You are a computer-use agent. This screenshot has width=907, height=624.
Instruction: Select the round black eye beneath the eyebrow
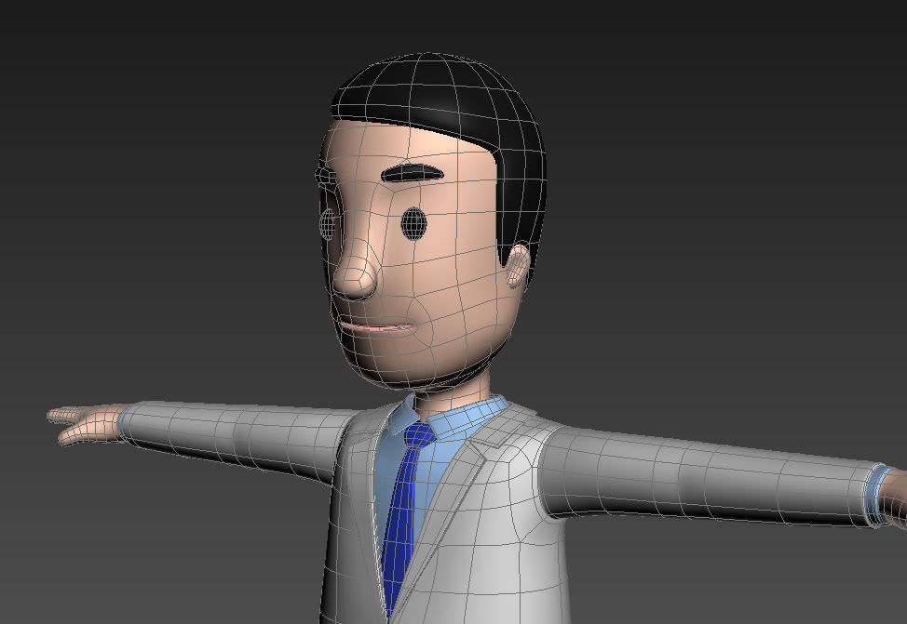pyautogui.click(x=413, y=224)
